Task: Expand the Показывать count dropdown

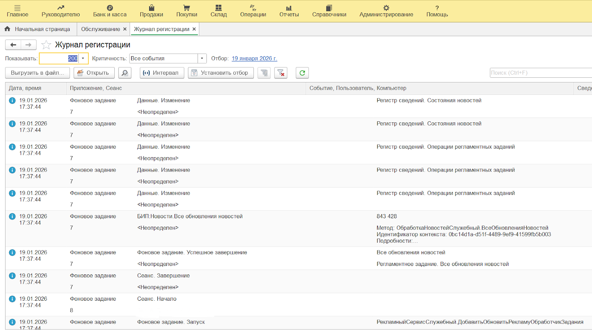Action: coord(83,58)
